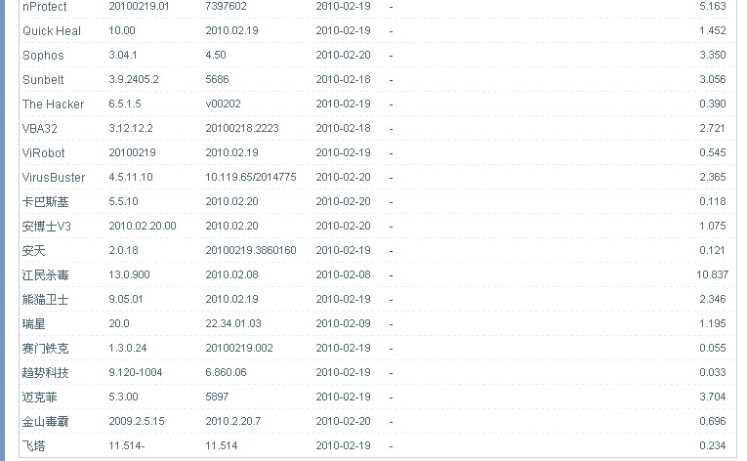Click 江民杀毒 scan time 10.837
Viewport: 747px width, 461px height.
(x=712, y=274)
